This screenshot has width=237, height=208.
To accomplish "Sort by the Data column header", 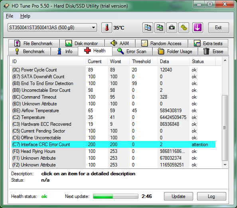I will pyautogui.click(x=174, y=61).
